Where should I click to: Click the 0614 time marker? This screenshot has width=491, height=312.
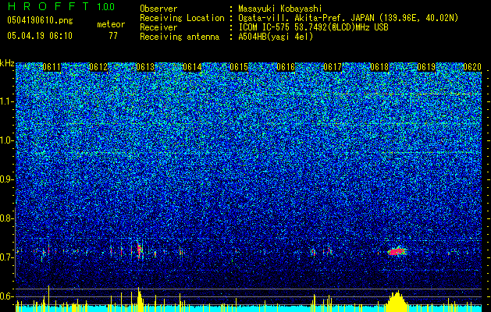pos(192,67)
